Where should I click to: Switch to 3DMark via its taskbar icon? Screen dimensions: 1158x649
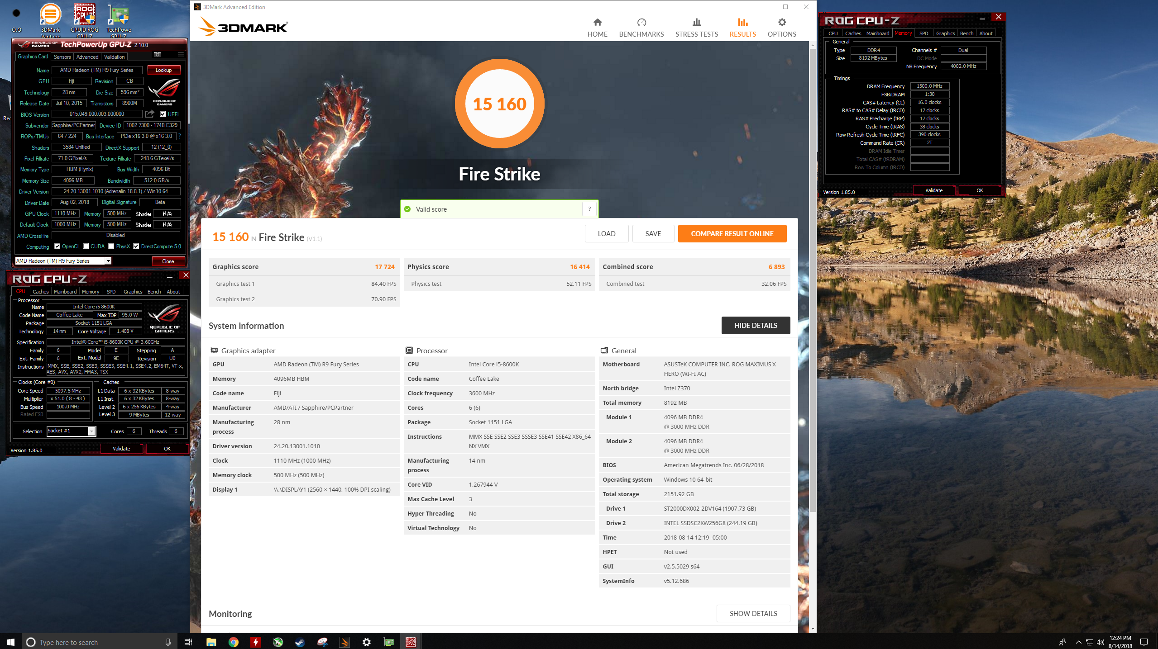click(x=345, y=642)
